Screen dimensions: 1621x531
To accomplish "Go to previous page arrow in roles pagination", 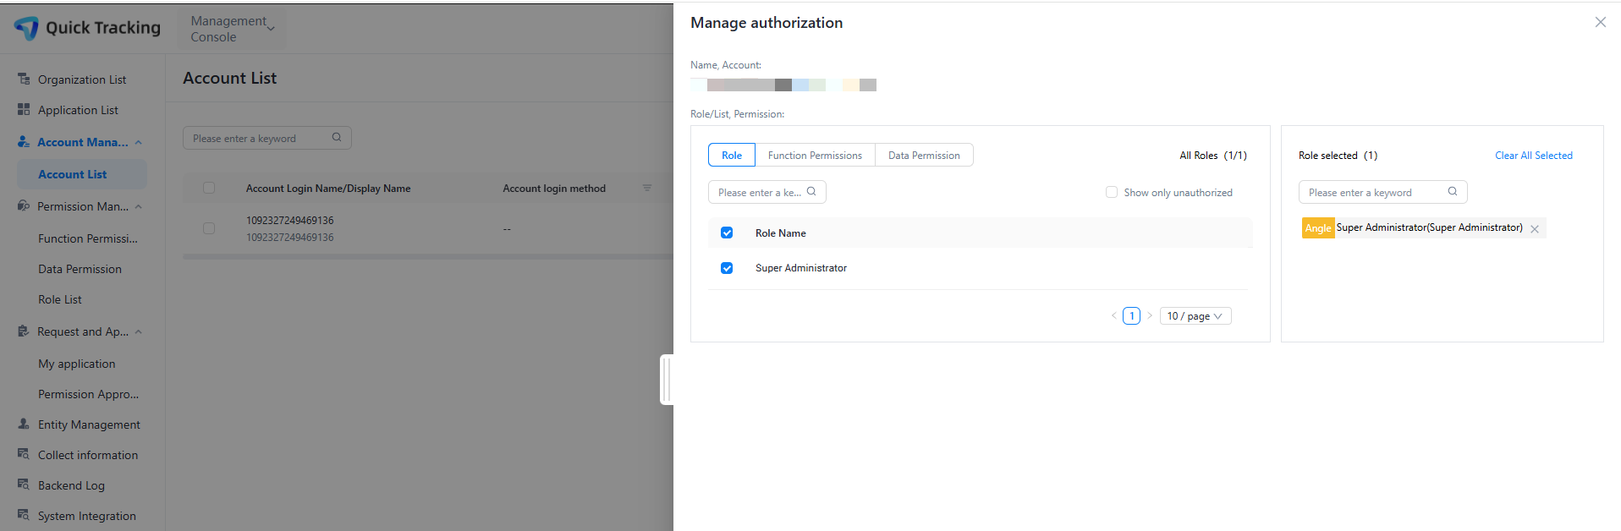I will tap(1114, 315).
